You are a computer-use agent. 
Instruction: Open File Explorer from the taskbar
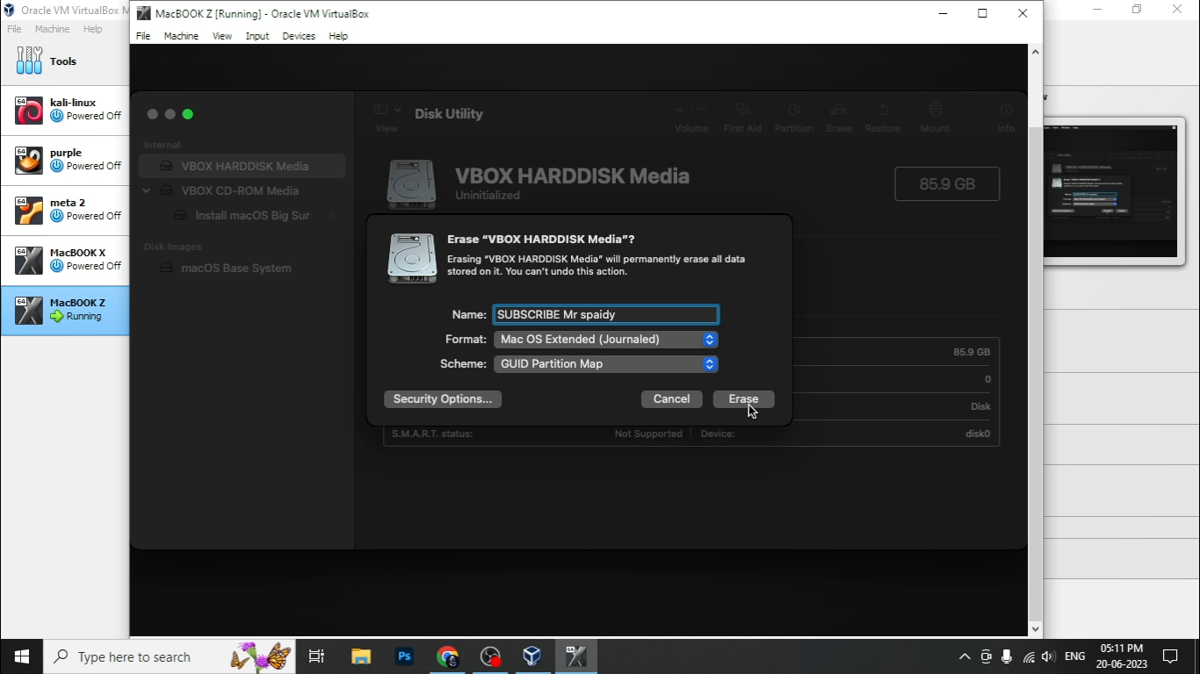coord(361,656)
